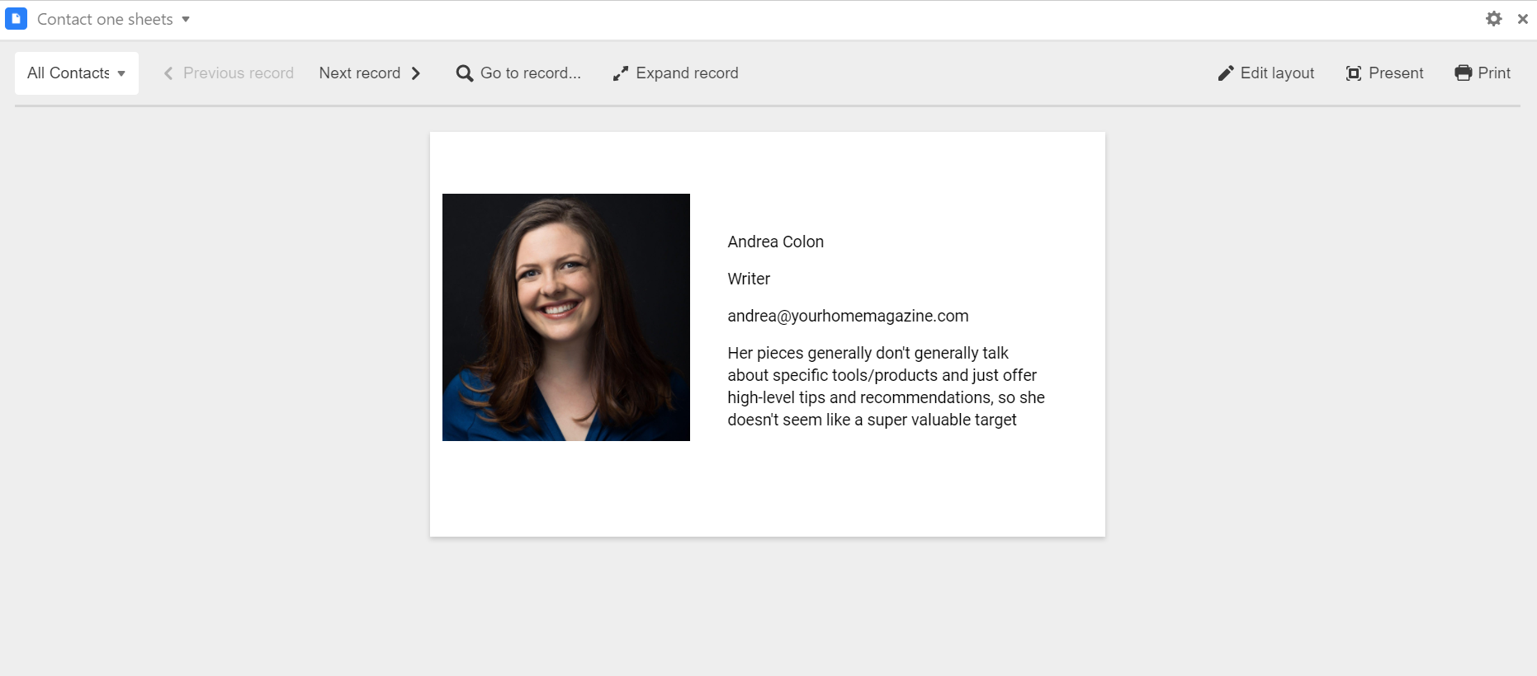Go to Previous record
This screenshot has height=676, width=1537.
click(x=228, y=73)
